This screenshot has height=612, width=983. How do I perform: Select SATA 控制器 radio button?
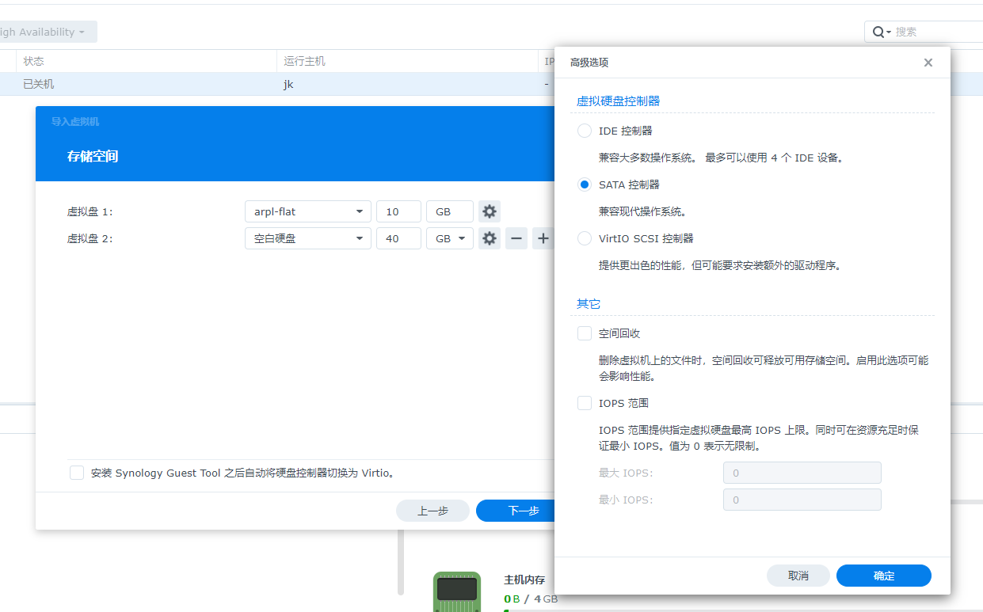(x=585, y=184)
